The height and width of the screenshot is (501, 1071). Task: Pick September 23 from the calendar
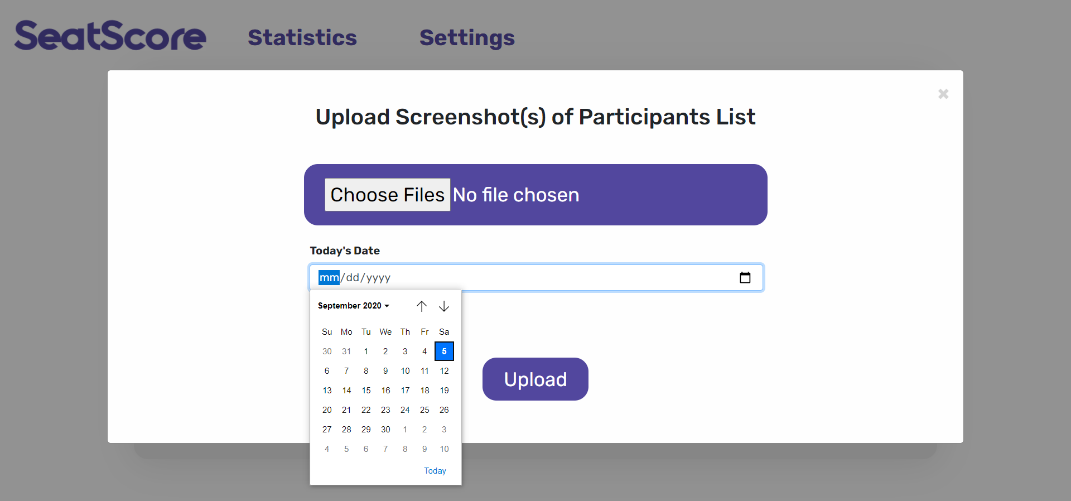tap(385, 410)
